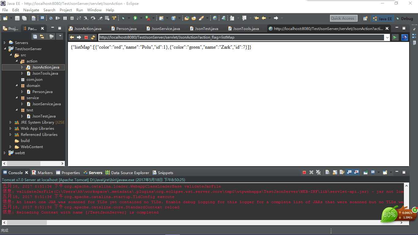Image resolution: width=418 pixels, height=235 pixels.
Task: Click the Suspend debug toolbar icon
Action: [x=65, y=18]
